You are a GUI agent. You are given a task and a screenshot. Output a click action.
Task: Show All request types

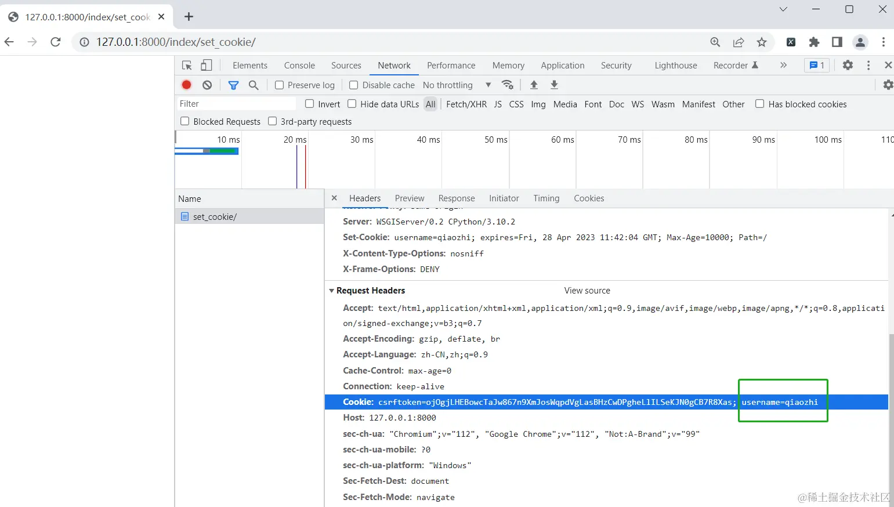pyautogui.click(x=430, y=104)
